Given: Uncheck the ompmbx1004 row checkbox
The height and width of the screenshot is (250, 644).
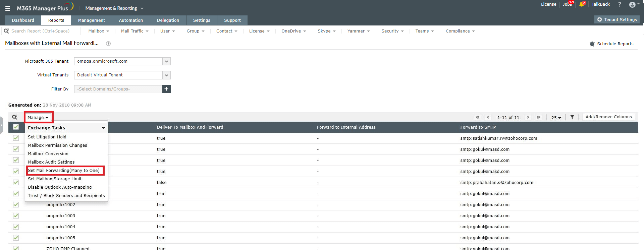Looking at the screenshot, I should coord(16,227).
